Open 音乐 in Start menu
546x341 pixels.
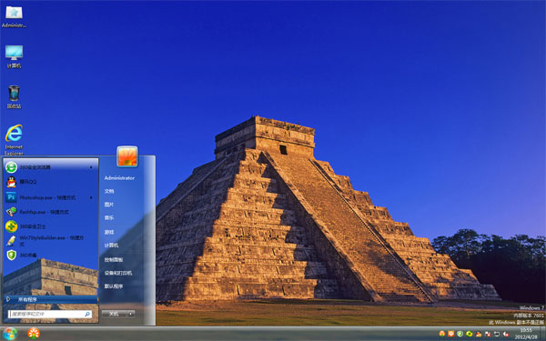click(109, 218)
